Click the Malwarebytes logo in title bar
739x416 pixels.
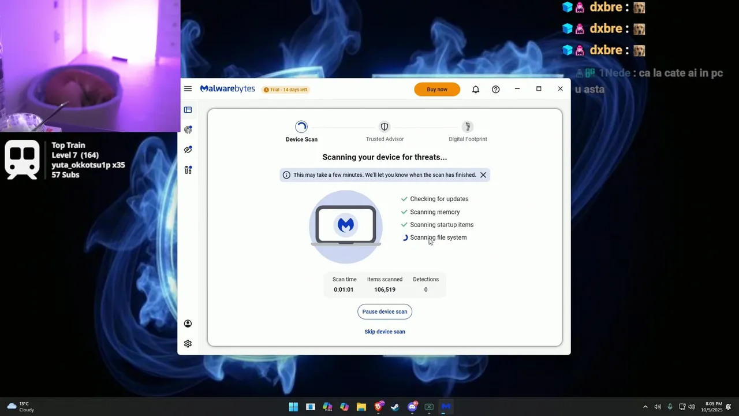227,89
